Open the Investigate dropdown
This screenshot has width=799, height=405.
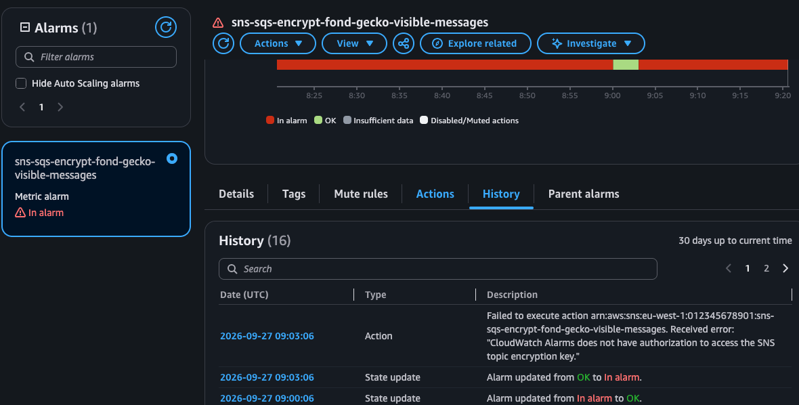(591, 43)
